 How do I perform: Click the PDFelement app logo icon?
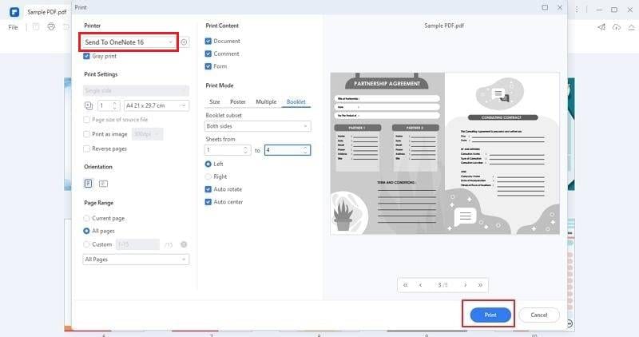point(14,12)
